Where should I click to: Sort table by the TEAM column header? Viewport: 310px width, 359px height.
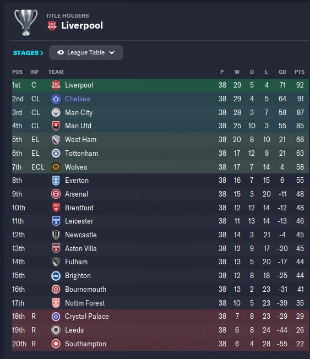tap(56, 72)
